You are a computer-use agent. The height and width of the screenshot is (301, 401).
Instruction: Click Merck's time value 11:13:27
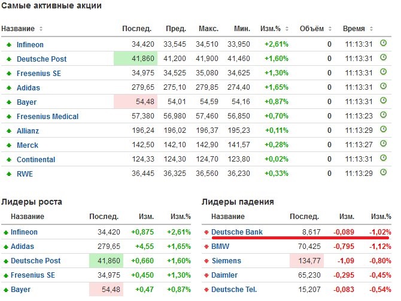(359, 145)
